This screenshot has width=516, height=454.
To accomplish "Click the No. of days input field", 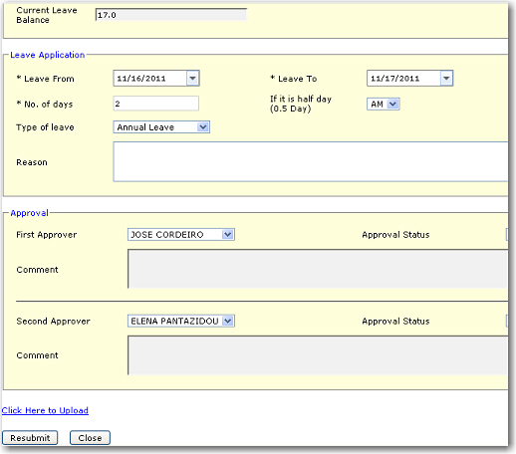I will tap(156, 104).
